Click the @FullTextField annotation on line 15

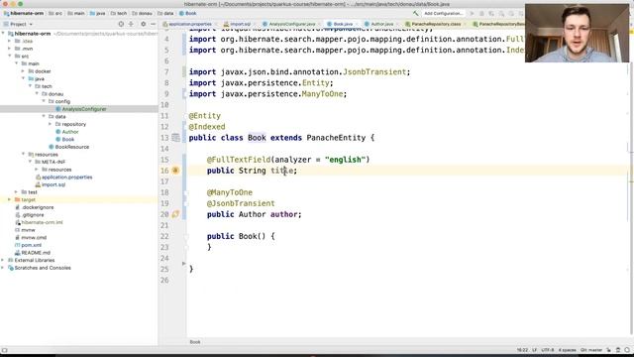point(239,160)
